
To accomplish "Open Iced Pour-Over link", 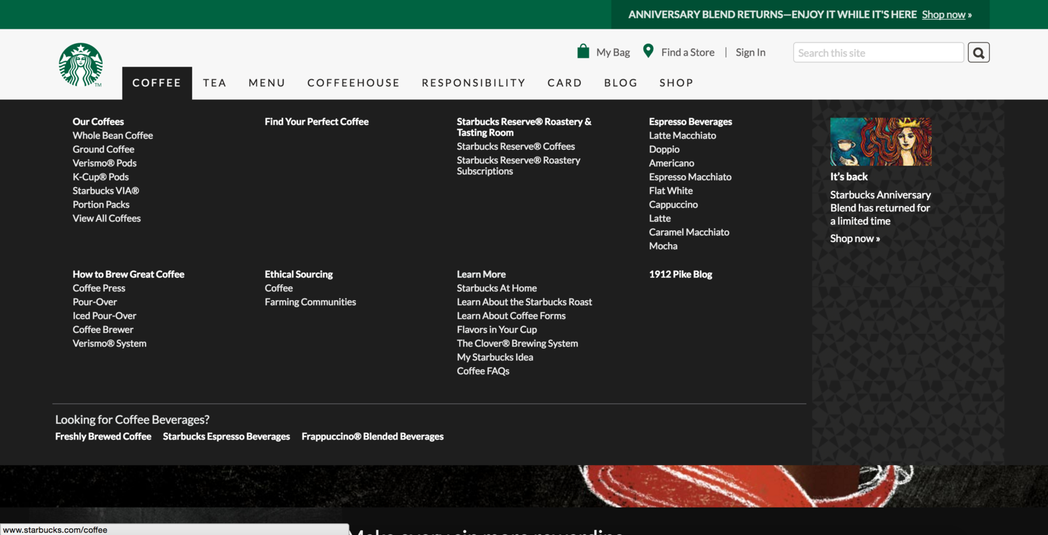I will click(x=105, y=315).
